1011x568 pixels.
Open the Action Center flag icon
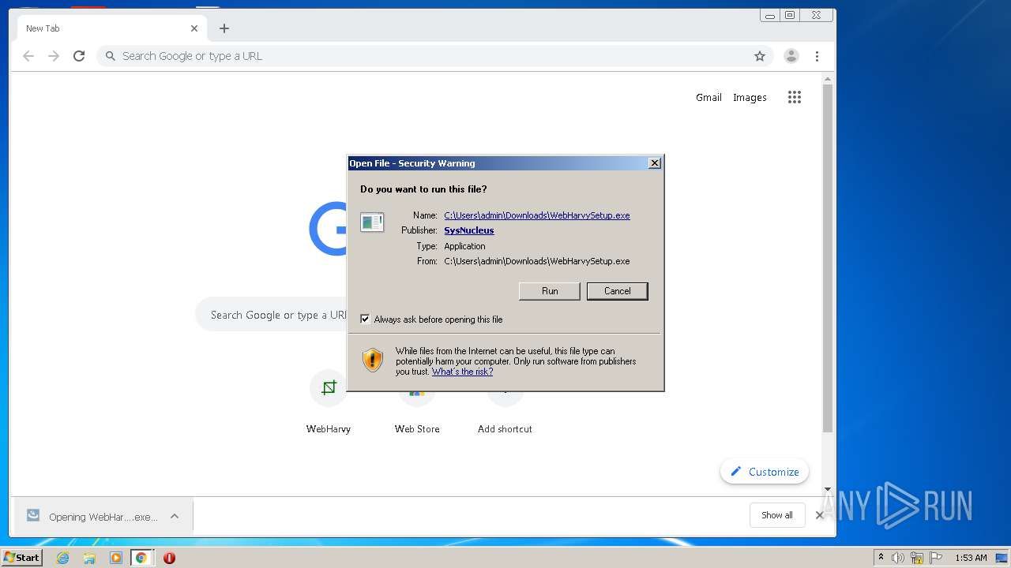[x=936, y=558]
